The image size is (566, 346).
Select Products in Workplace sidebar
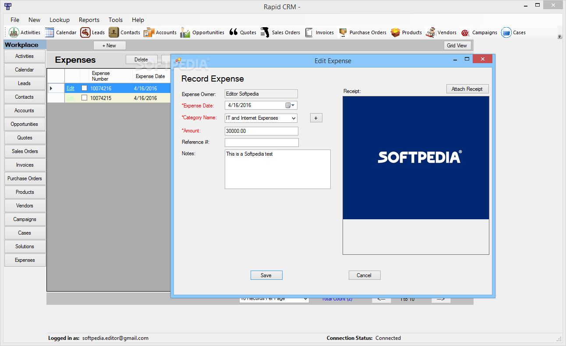pyautogui.click(x=25, y=192)
